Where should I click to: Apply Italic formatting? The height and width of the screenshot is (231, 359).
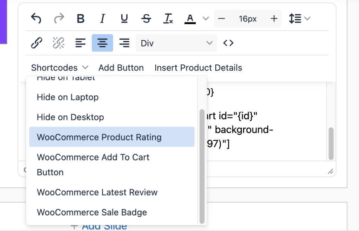(x=102, y=19)
